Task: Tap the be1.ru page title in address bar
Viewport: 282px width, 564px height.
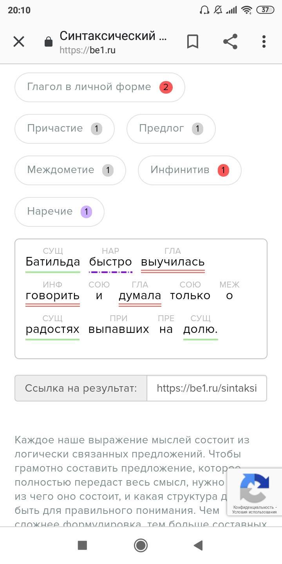Action: (113, 36)
